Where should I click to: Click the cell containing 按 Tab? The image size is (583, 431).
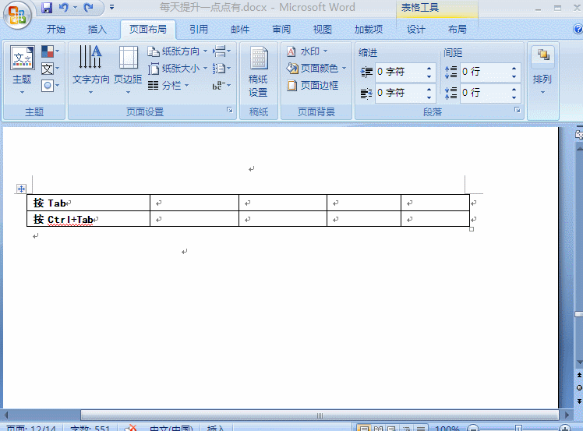[x=89, y=203]
